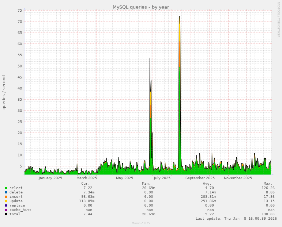Click update's current value 113.85m

pos(87,201)
